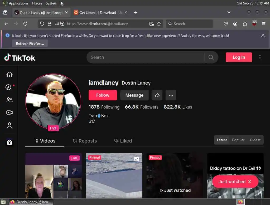Share the iamdlaney profile via arrow icon

pyautogui.click(x=157, y=95)
